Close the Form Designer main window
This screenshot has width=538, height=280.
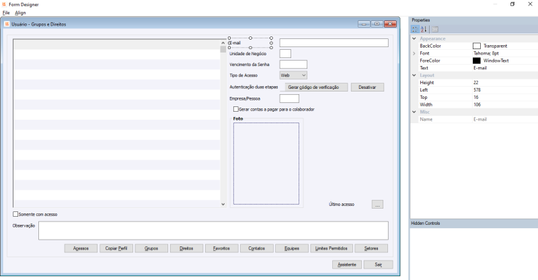tap(530, 4)
